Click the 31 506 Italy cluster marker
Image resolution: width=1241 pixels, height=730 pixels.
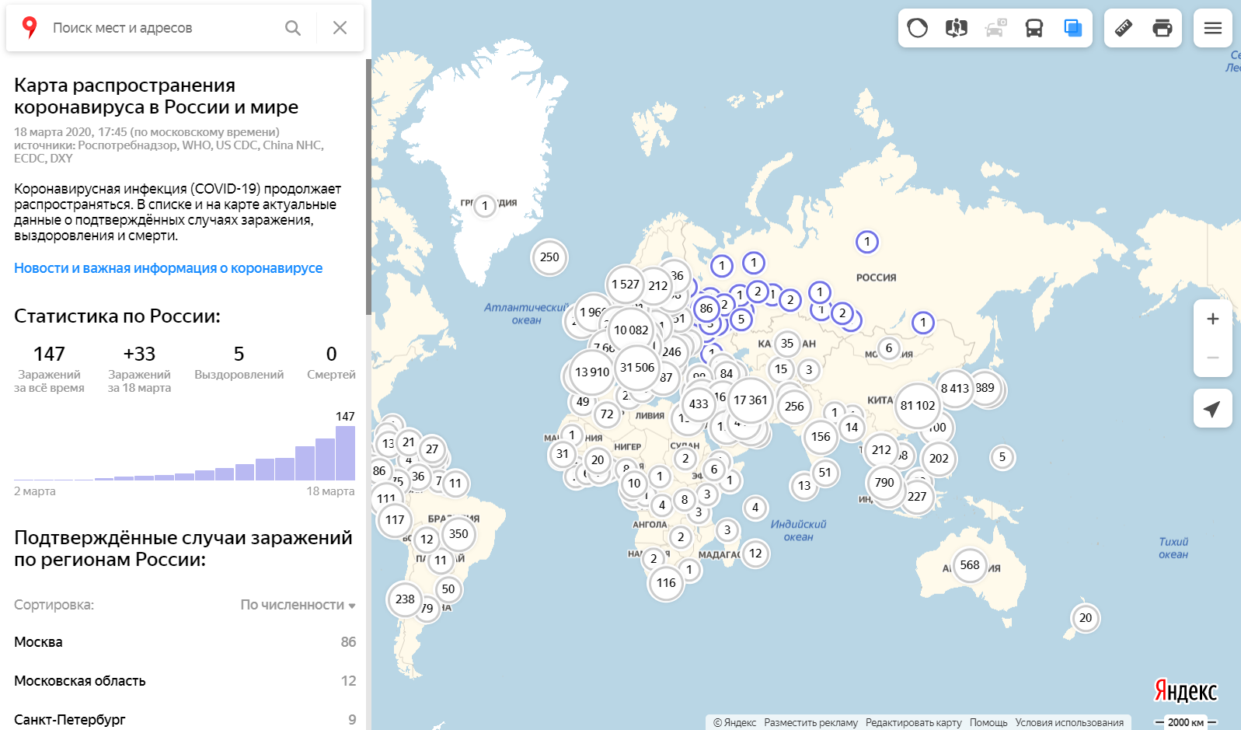pos(637,367)
